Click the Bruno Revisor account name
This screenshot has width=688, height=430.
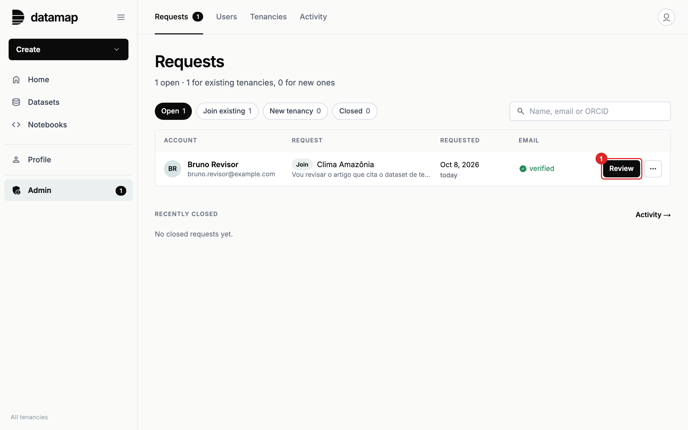[213, 164]
